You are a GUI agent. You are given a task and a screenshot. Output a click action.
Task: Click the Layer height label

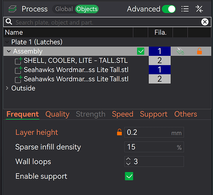pos(37,132)
